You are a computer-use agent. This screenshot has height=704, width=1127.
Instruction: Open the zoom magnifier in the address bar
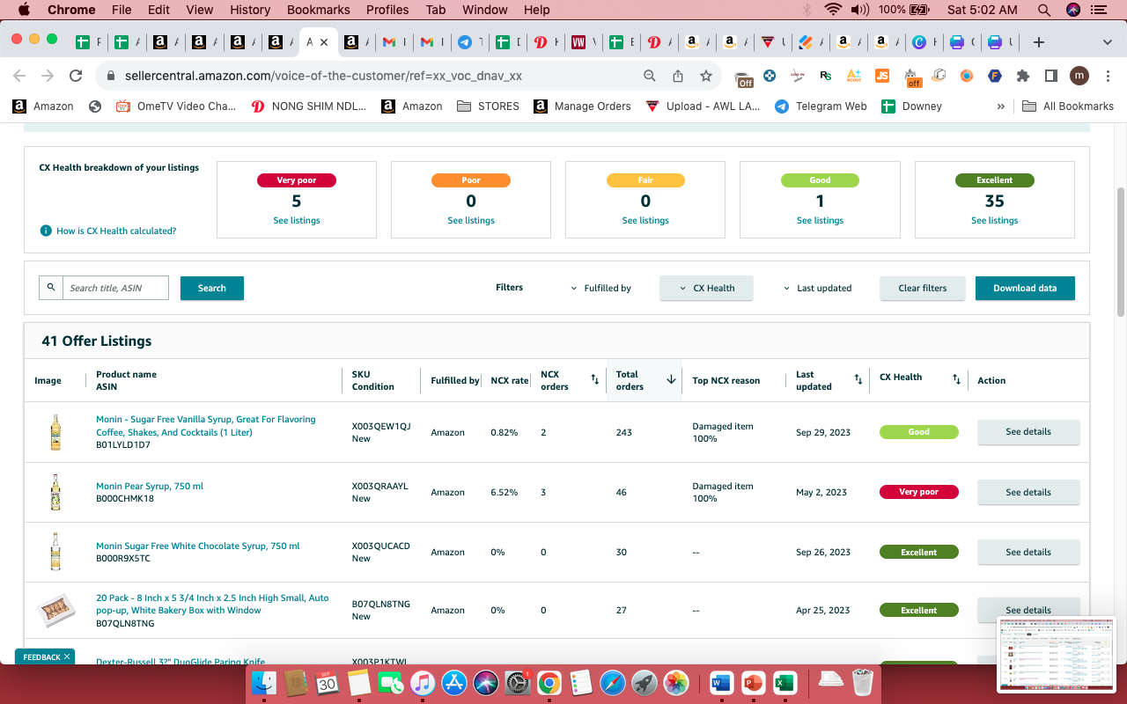(x=650, y=76)
